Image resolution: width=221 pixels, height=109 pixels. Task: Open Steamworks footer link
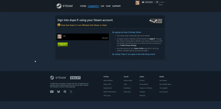tap(108, 88)
